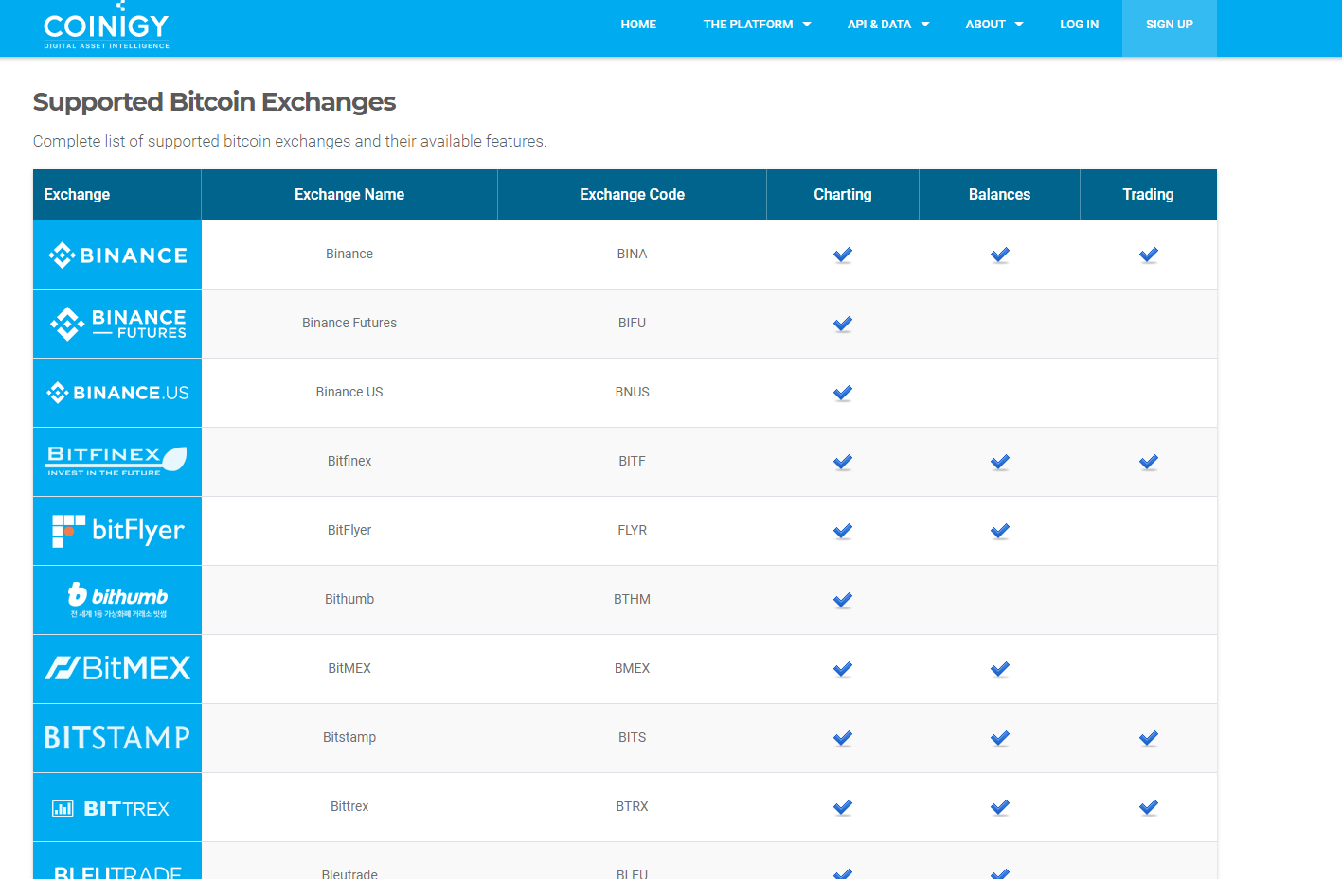1342x879 pixels.
Task: Select the Binance Futures name cell
Action: (x=349, y=324)
